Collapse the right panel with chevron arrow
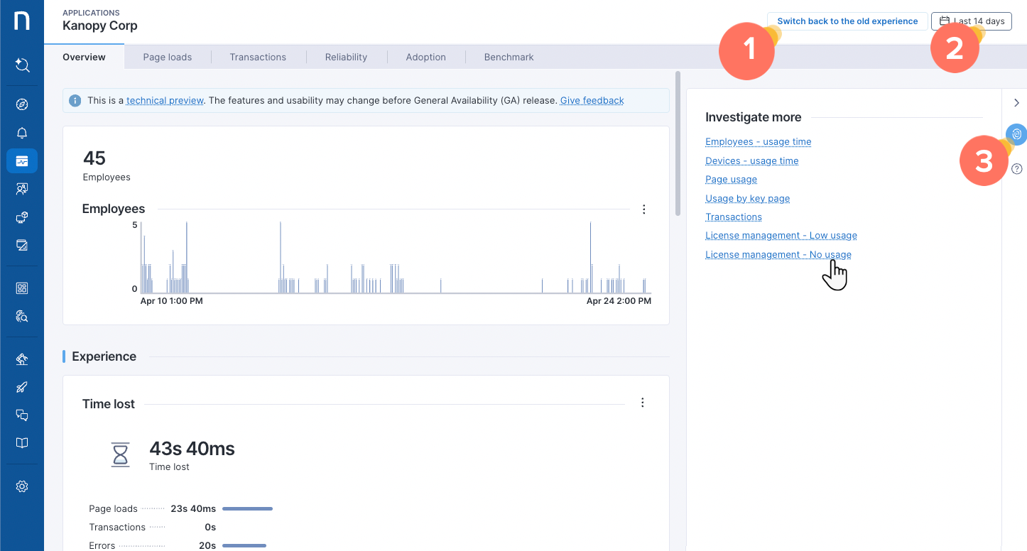 click(x=1016, y=103)
